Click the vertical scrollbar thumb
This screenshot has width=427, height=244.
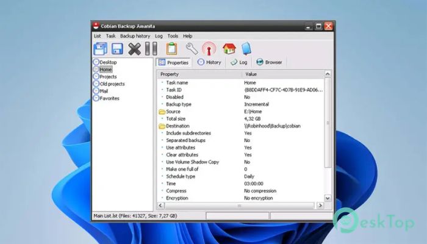(x=328, y=123)
